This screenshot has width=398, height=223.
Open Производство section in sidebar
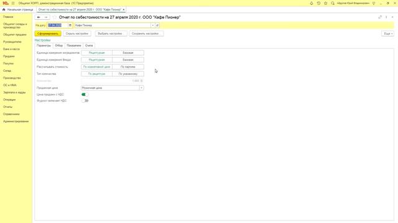pos(12,78)
